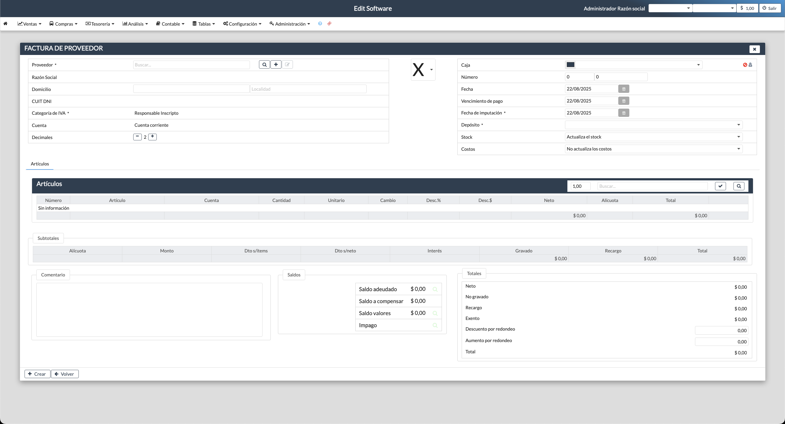Open the Compras menu

click(x=63, y=23)
